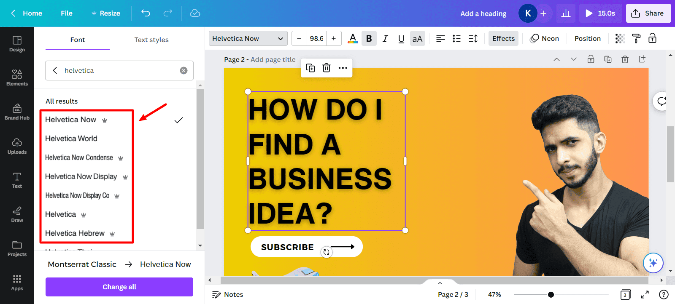Click the Change all button

point(119,287)
